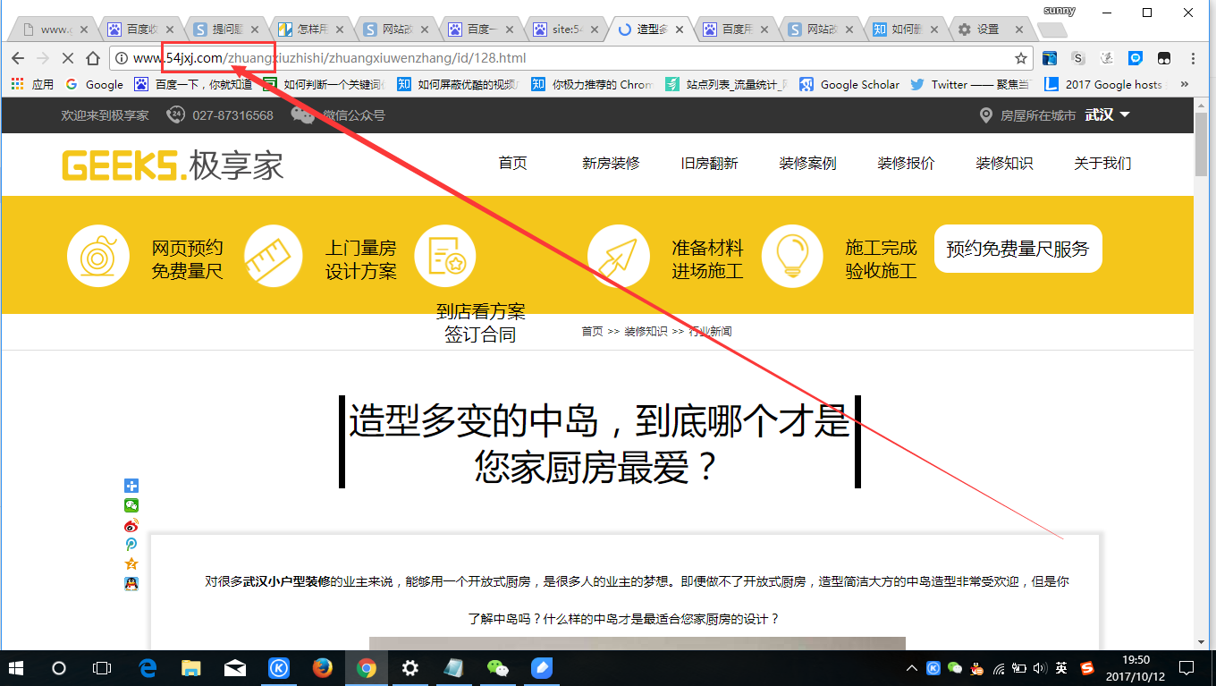Click the QQ penguin share icon

(131, 585)
